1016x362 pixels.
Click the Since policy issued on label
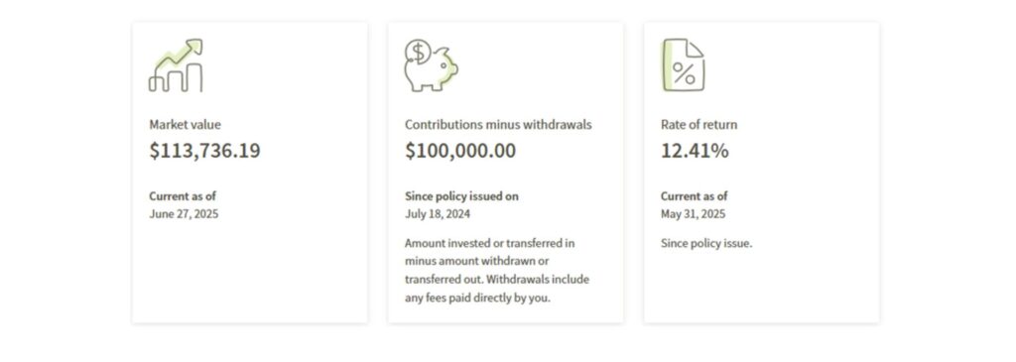(462, 196)
